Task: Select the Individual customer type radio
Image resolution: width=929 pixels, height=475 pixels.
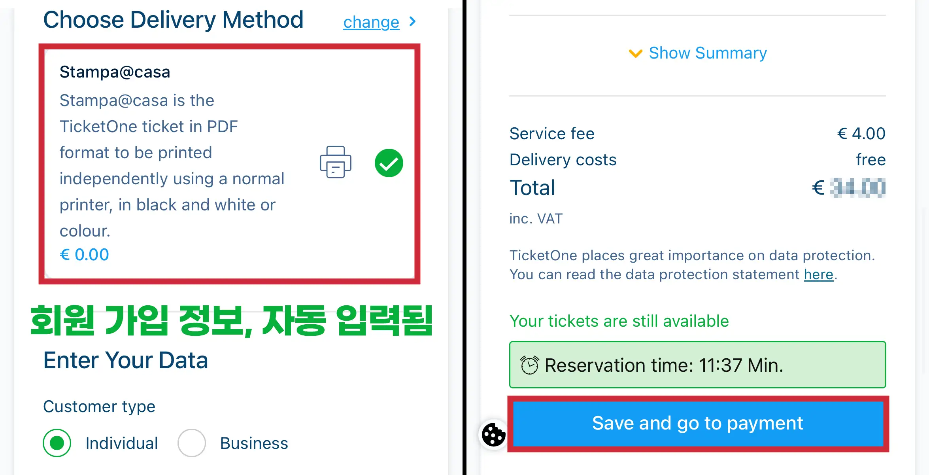Action: coord(57,443)
